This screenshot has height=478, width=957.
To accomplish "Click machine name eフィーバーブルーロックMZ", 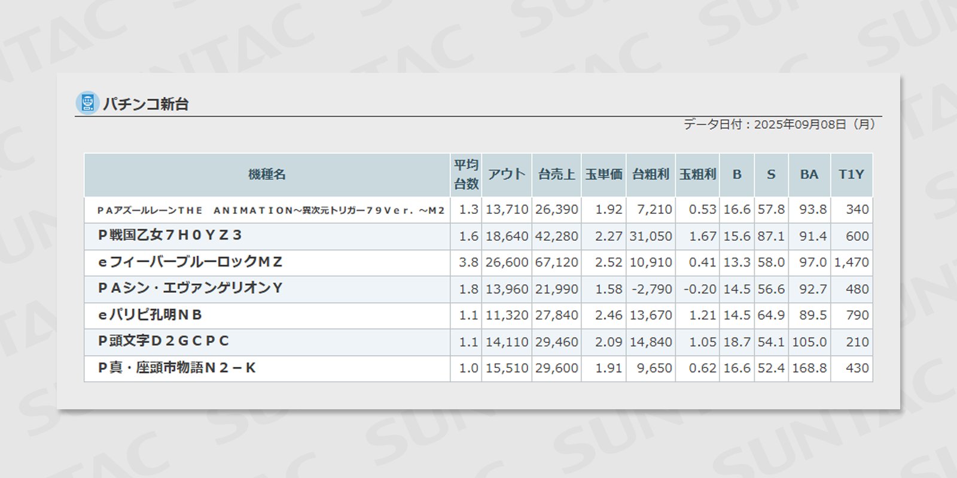I will point(190,262).
